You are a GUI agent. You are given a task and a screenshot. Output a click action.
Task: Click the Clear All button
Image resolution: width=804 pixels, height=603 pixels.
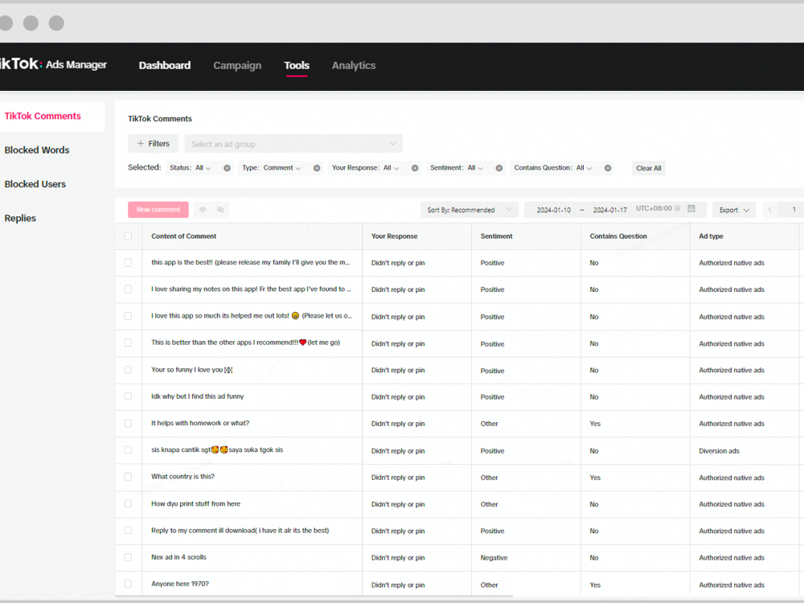pos(649,168)
